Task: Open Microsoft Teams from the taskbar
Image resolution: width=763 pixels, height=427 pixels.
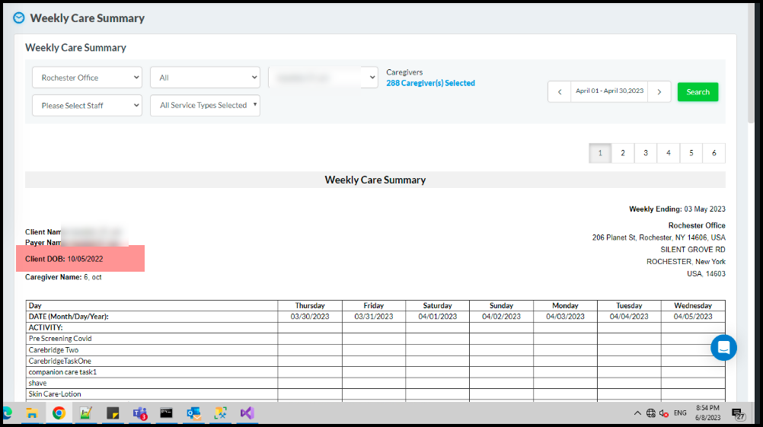Action: [140, 413]
